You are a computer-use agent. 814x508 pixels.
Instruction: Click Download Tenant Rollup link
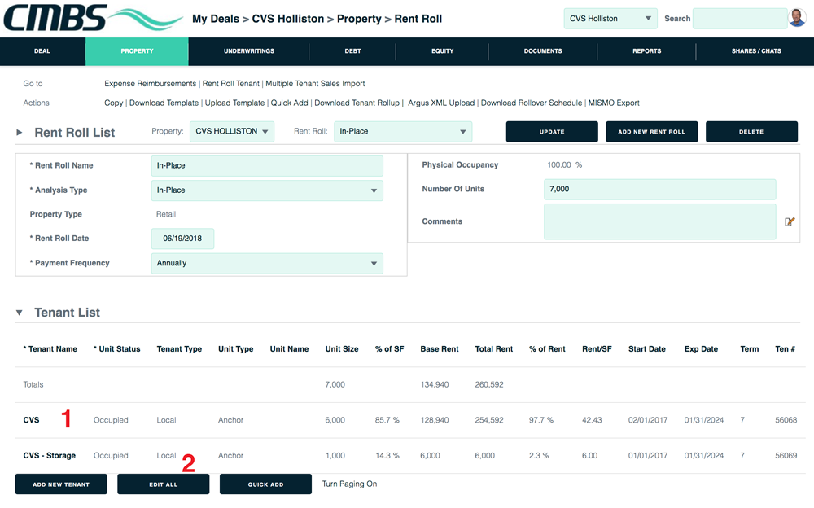coord(357,103)
